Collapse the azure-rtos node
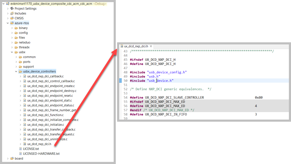Viewport: 291px width, 164px height. click(7, 23)
